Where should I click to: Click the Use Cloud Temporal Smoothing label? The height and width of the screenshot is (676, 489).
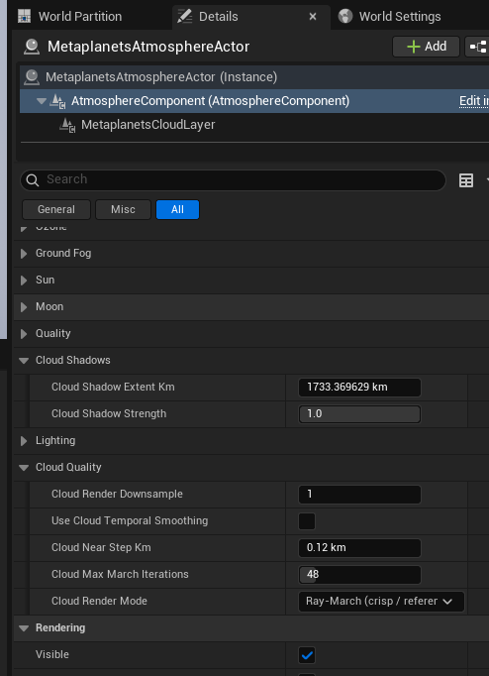coord(130,520)
